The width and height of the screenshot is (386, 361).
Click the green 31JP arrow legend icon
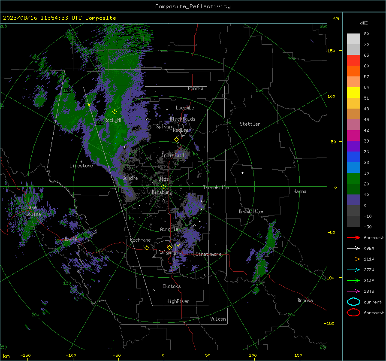(x=353, y=280)
